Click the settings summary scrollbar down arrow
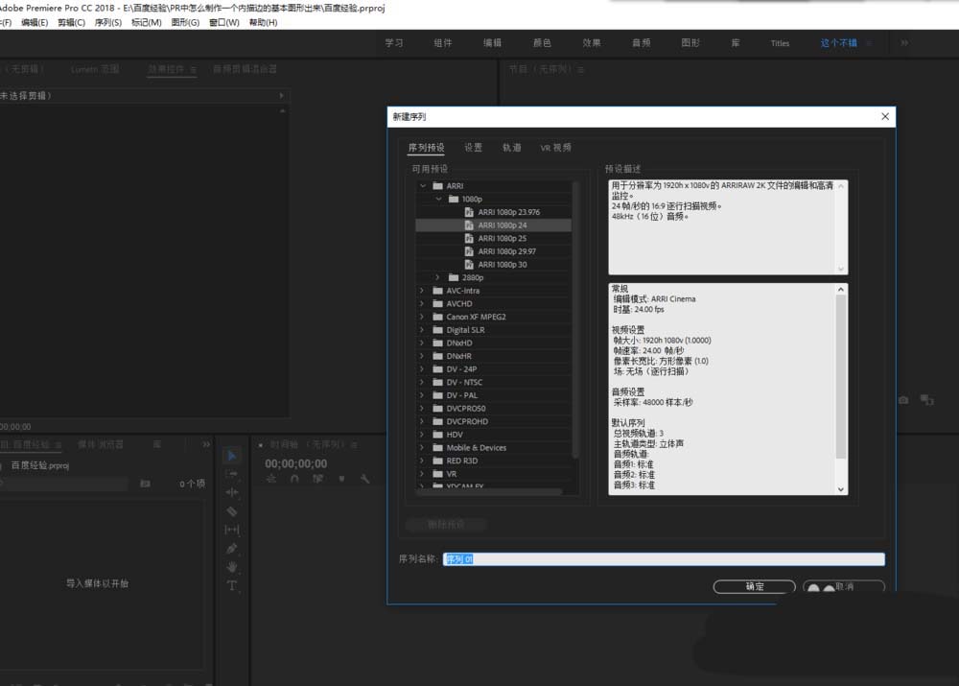The width and height of the screenshot is (959, 686). tap(841, 489)
